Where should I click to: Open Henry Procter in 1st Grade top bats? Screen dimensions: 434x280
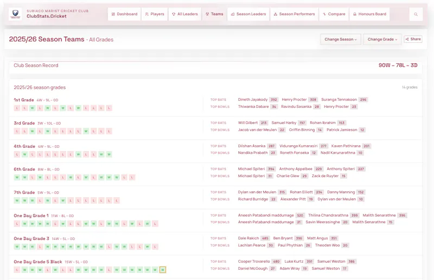click(x=294, y=100)
